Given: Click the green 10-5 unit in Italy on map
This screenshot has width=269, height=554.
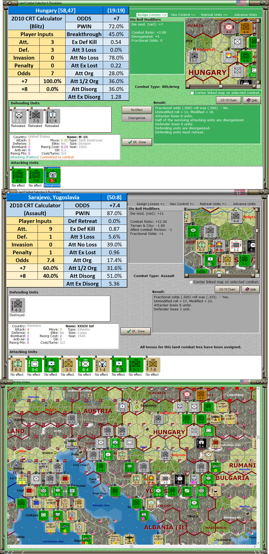Looking at the screenshot, I should (x=43, y=491).
